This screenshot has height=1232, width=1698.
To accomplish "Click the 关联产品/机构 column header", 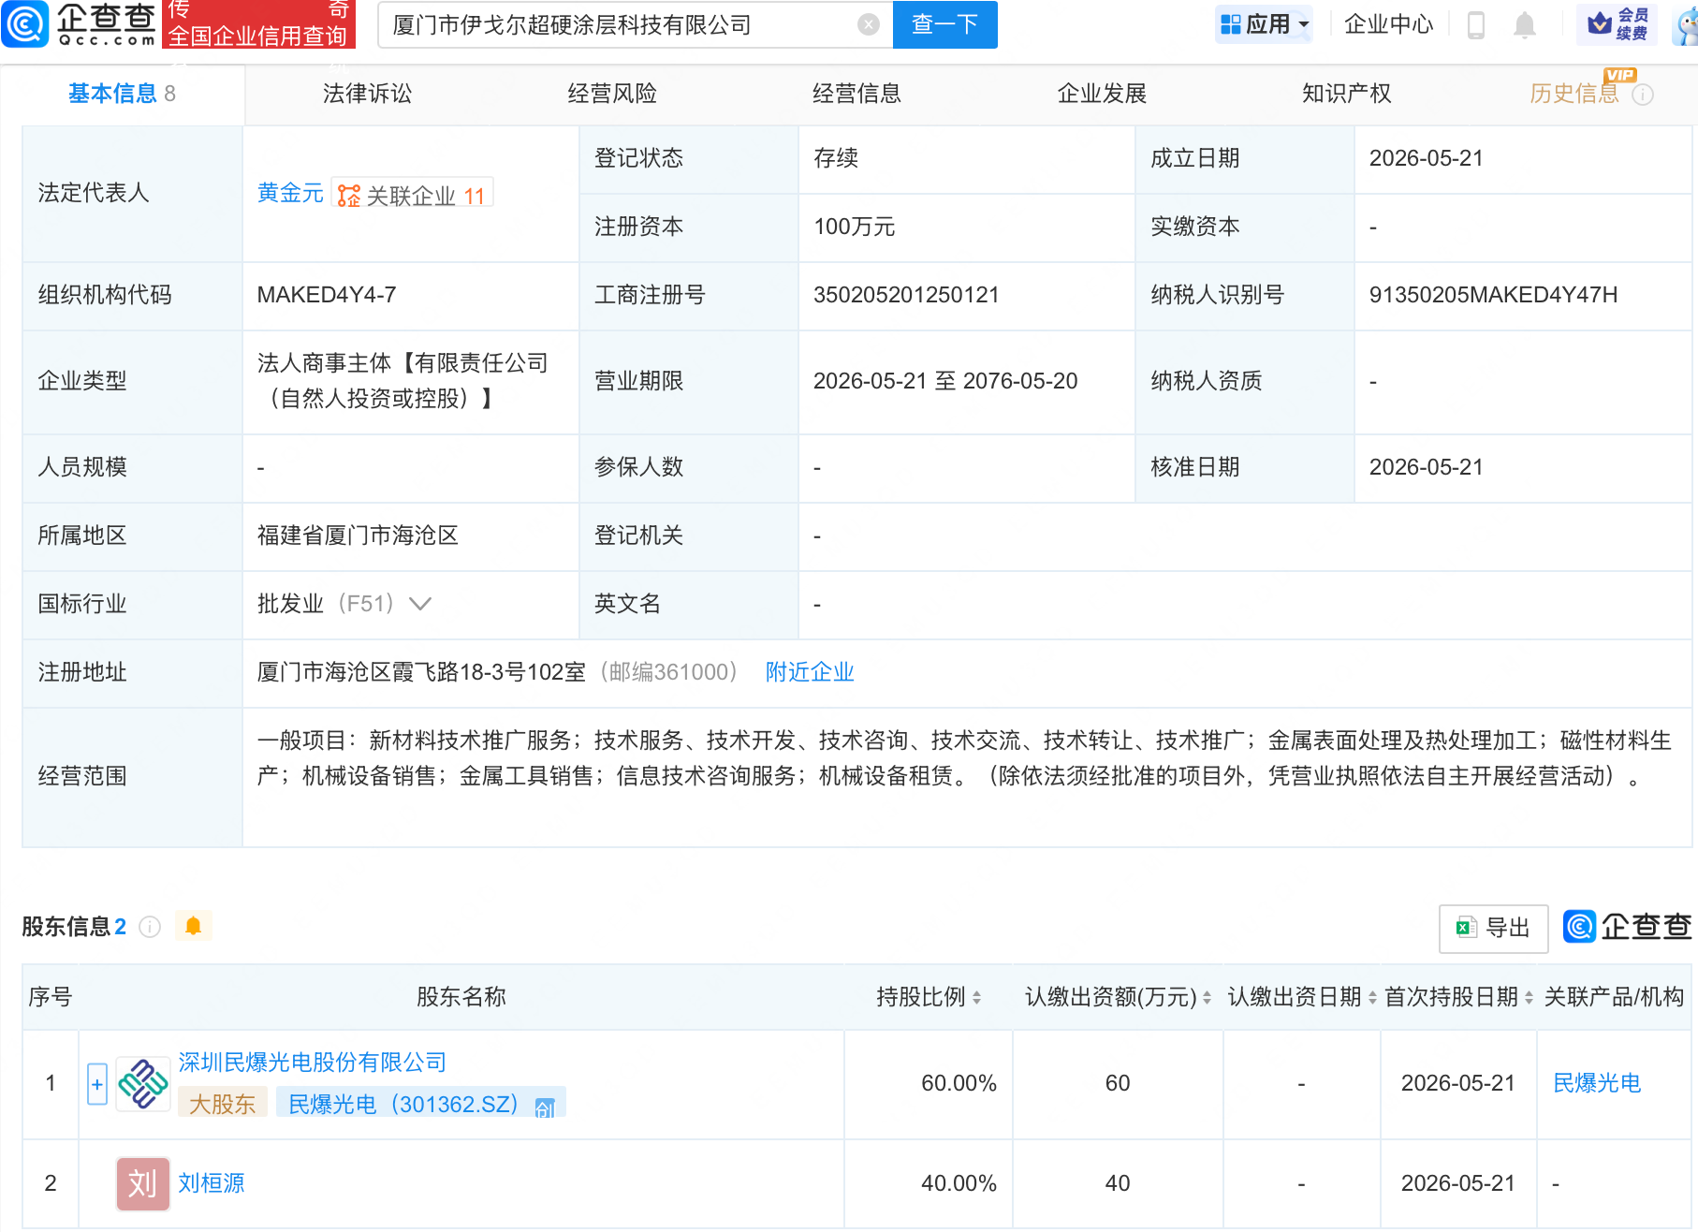I will click(1614, 997).
